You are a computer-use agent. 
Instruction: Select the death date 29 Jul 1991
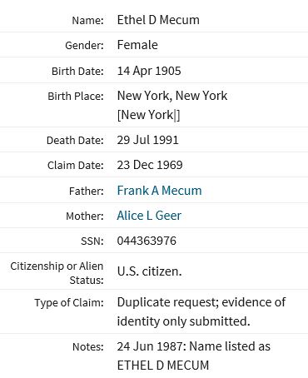tap(147, 140)
